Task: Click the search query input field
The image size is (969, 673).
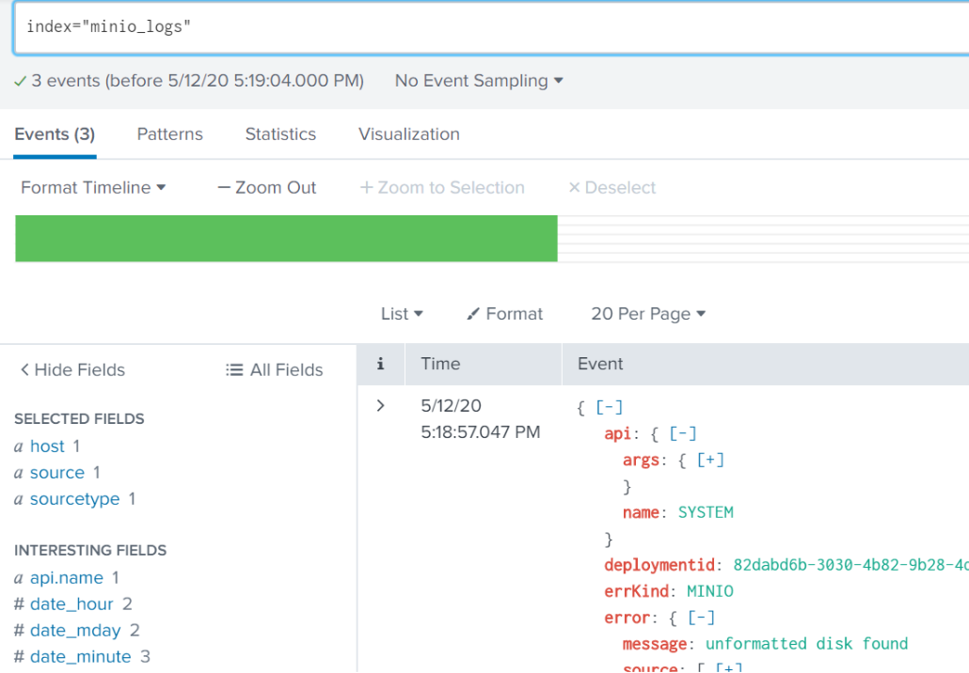Action: pos(489,27)
